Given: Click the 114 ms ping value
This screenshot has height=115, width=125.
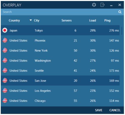Looking at the screenshot, I should pyautogui.click(x=114, y=101).
